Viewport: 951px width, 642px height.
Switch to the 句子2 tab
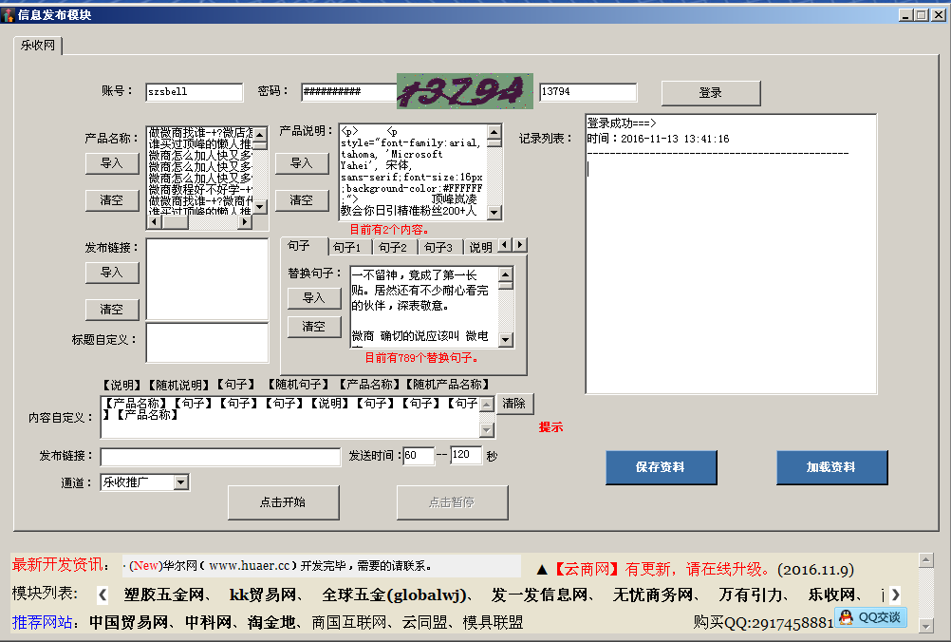click(393, 248)
